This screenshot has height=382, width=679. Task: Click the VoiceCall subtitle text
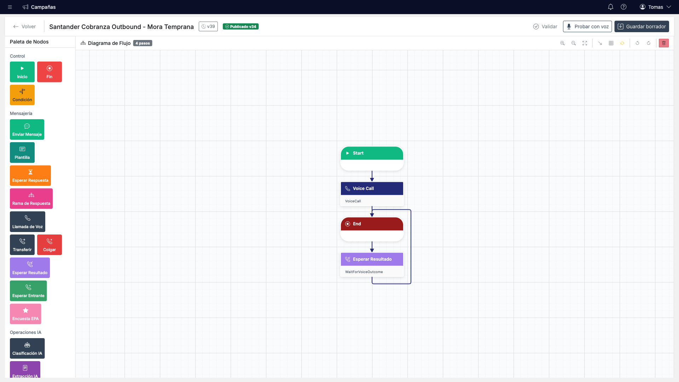coord(353,201)
